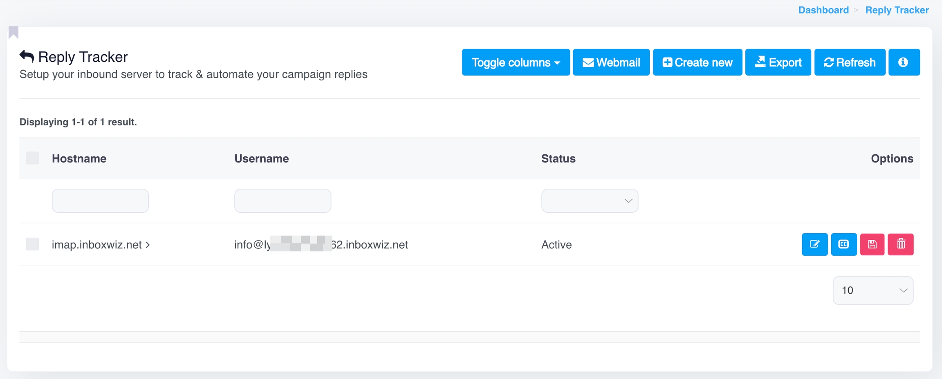This screenshot has width=942, height=379.
Task: Open Webmail from the toolbar
Action: 611,62
